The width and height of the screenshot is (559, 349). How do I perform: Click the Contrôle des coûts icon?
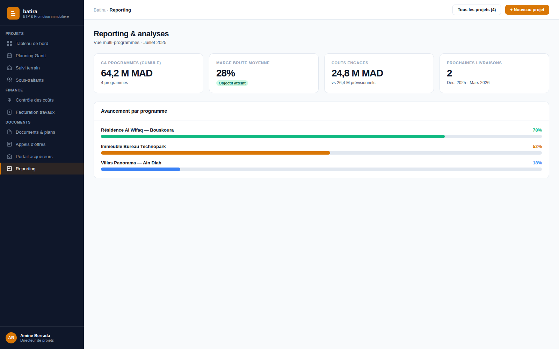tap(9, 100)
